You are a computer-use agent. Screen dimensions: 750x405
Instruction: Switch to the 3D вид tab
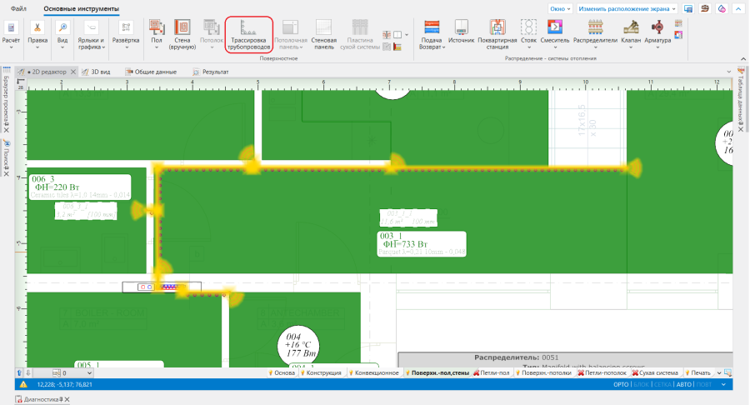[96, 72]
